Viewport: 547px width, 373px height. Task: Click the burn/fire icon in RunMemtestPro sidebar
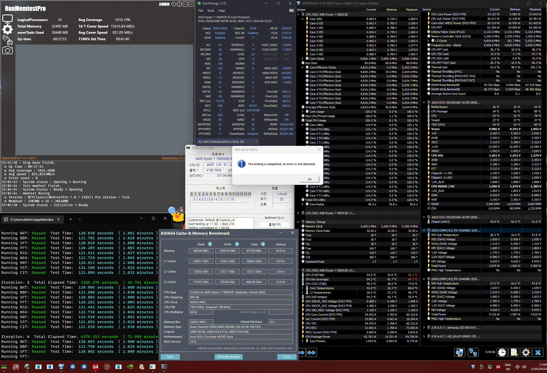pyautogui.click(x=8, y=40)
